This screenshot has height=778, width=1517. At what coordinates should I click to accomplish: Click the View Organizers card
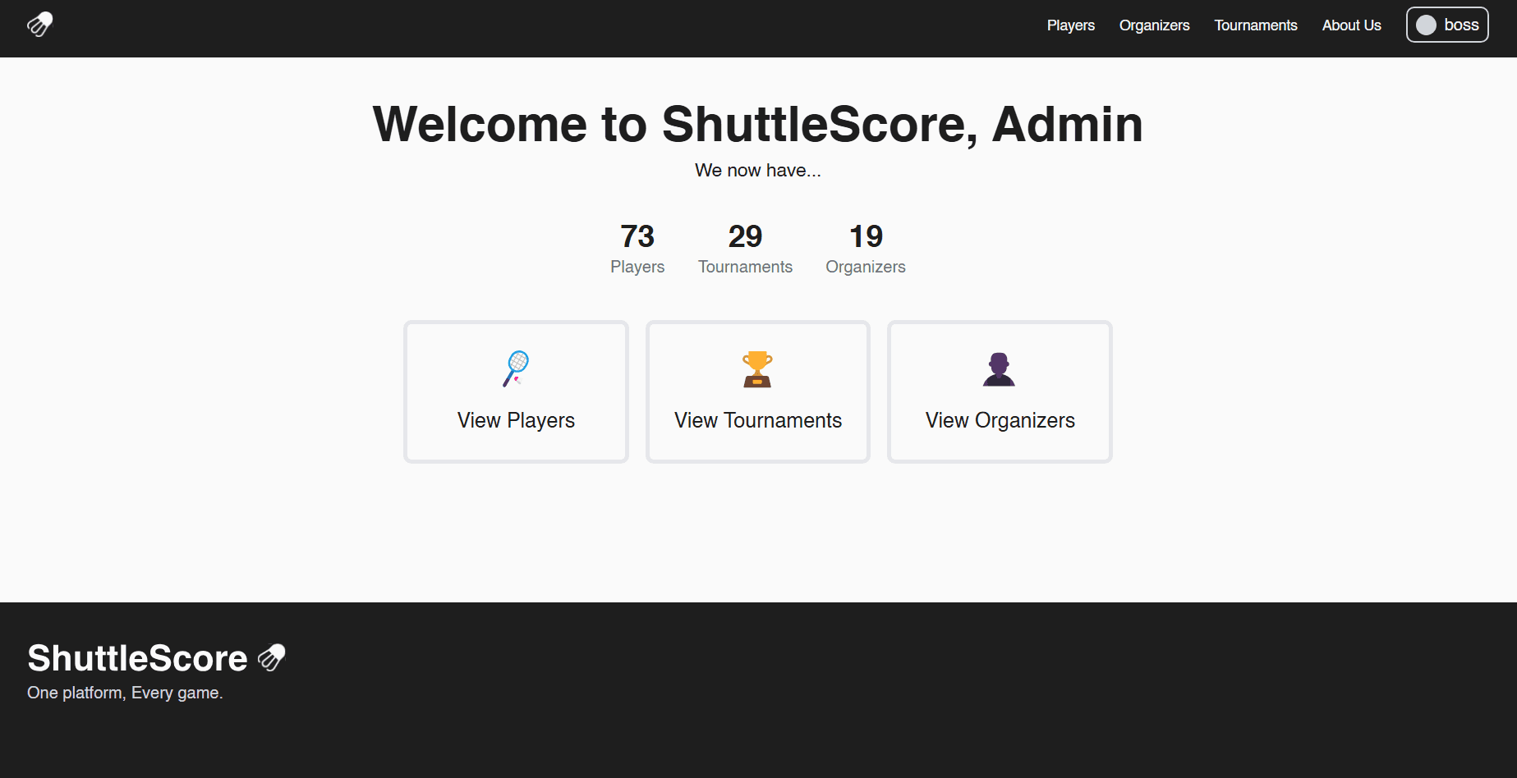999,391
